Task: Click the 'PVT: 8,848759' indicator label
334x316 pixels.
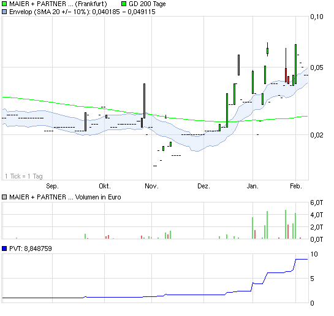Action: tap(31, 249)
